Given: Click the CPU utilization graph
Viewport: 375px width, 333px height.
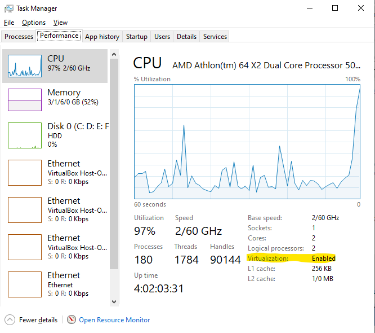Looking at the screenshot, I should pyautogui.click(x=247, y=142).
